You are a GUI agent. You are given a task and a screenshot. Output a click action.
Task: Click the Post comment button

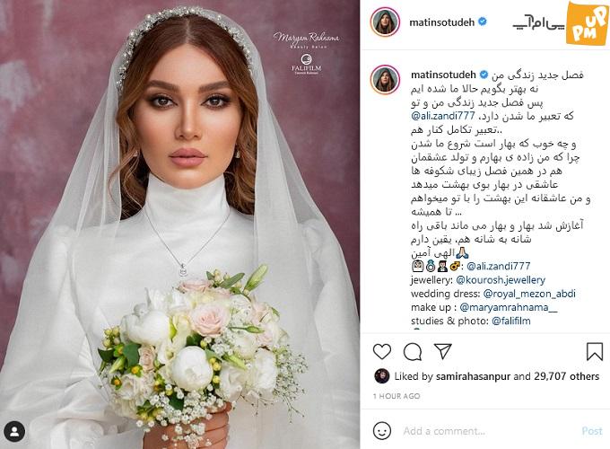[x=592, y=431]
